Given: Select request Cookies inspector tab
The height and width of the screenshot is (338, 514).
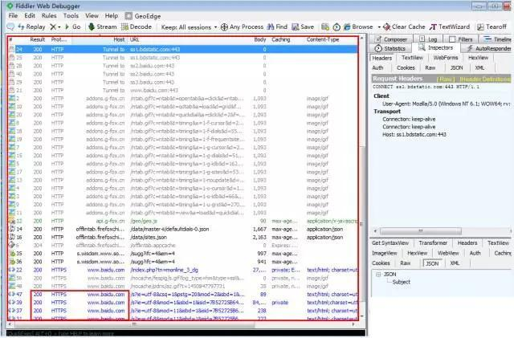Looking at the screenshot, I should pyautogui.click(x=406, y=68).
